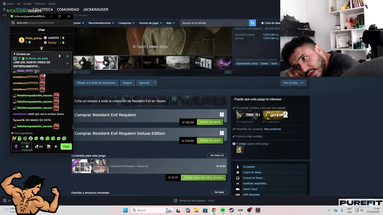
Task: Click Ver todos for events
Action: (x=219, y=192)
